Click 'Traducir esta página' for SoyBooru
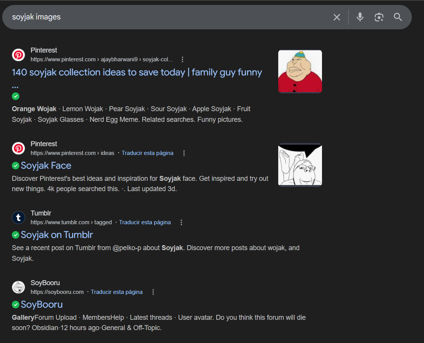The height and width of the screenshot is (343, 424). (116, 292)
